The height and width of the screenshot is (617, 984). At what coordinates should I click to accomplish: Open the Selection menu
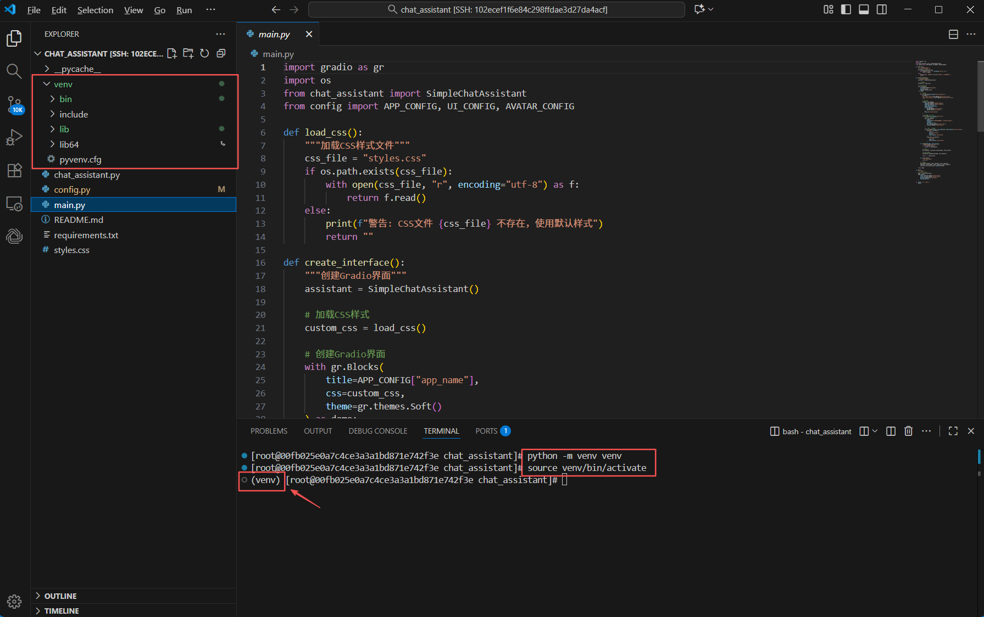point(95,10)
